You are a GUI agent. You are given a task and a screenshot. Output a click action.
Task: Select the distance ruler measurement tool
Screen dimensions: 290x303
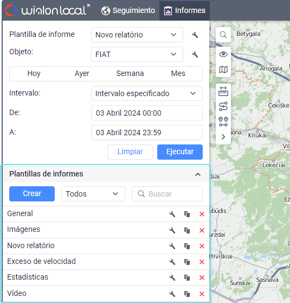223,91
